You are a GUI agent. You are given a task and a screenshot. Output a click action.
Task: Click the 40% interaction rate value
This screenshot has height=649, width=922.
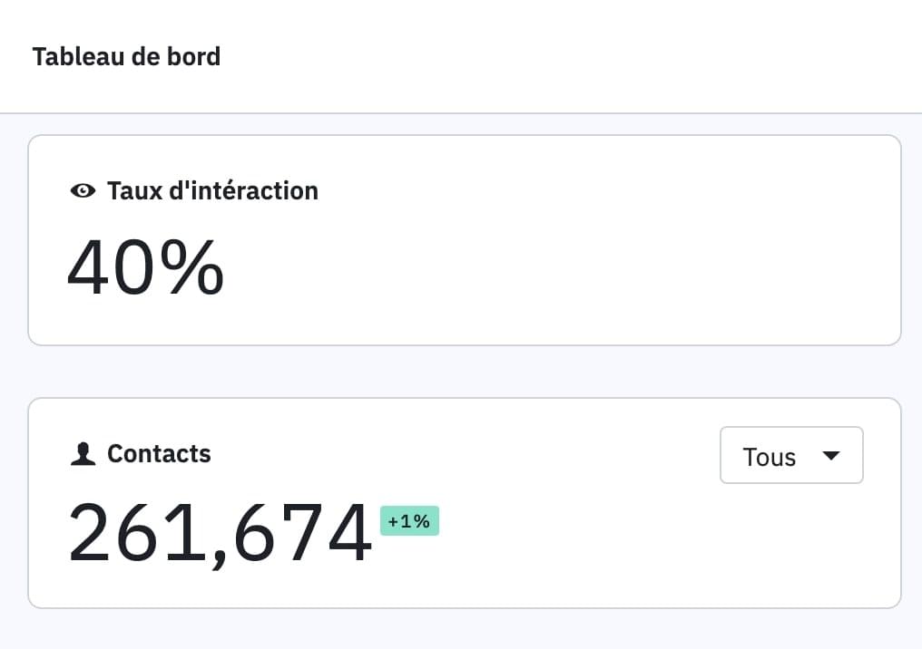click(x=146, y=267)
